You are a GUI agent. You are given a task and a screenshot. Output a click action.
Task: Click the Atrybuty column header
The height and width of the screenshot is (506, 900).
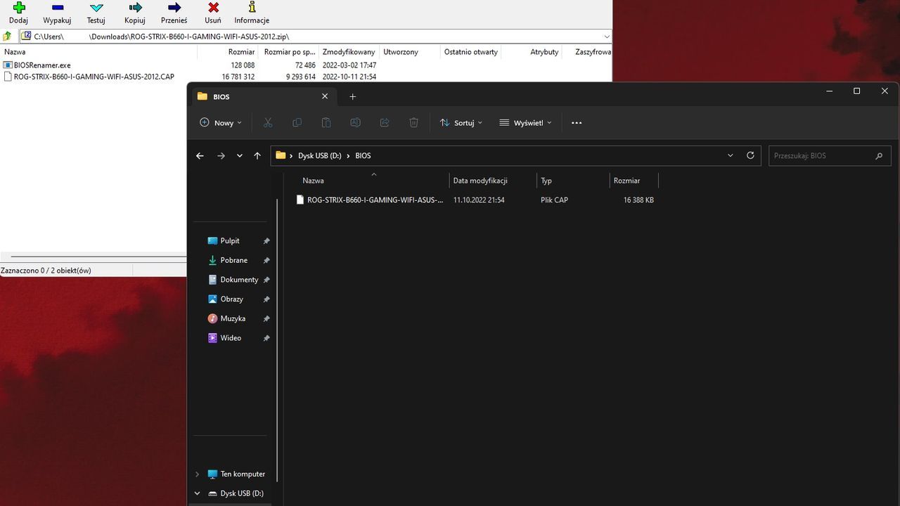531,52
